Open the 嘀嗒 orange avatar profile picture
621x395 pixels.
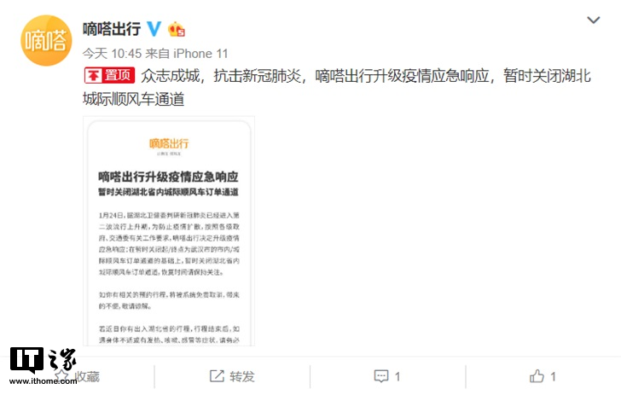coord(46,40)
